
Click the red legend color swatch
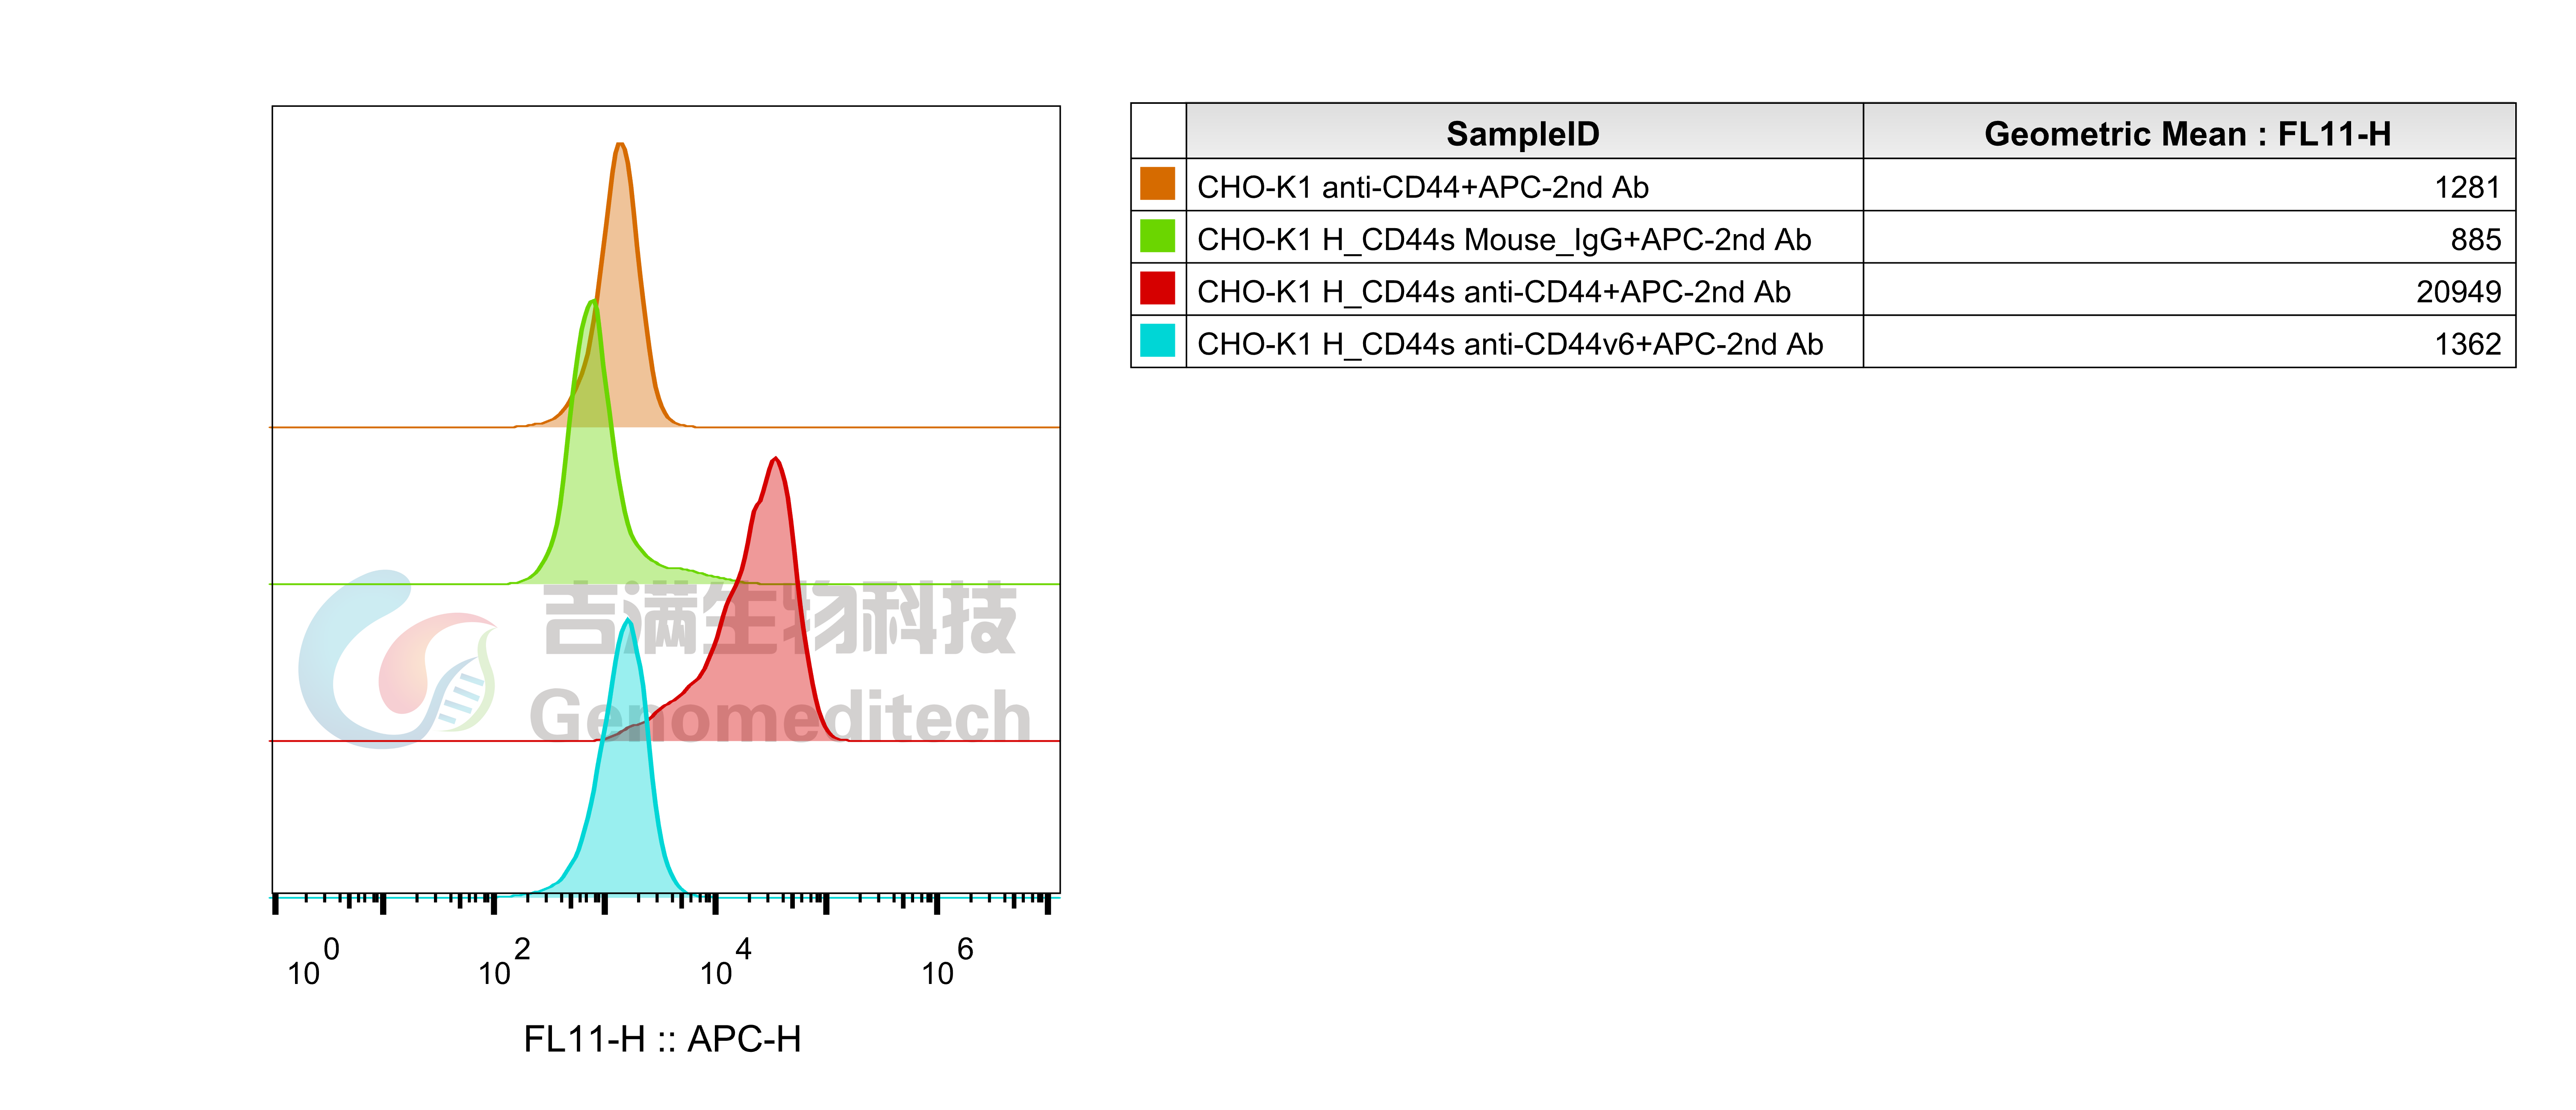(1157, 288)
